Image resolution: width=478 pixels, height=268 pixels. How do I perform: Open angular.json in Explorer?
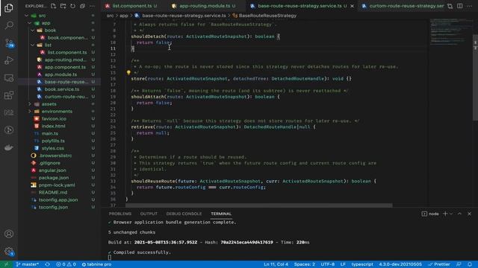tap(52, 170)
